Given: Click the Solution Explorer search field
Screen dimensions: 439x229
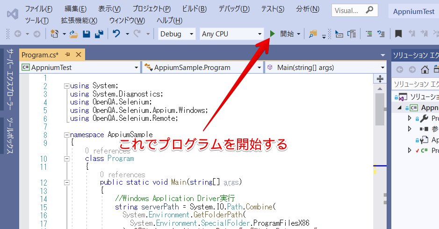Looking at the screenshot, I should point(416,84).
